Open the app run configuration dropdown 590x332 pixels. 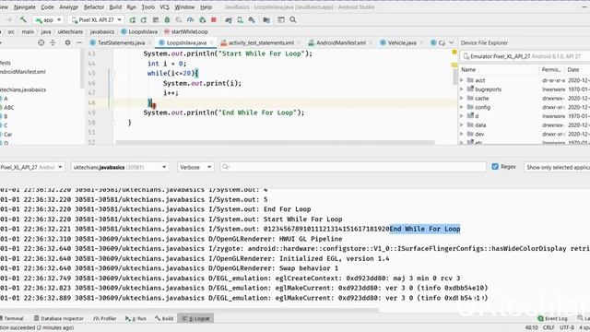point(48,19)
